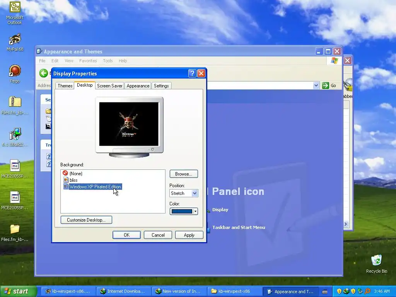Image resolution: width=396 pixels, height=297 pixels.
Task: Expand the address bar dropdown arrow
Action: (x=316, y=85)
